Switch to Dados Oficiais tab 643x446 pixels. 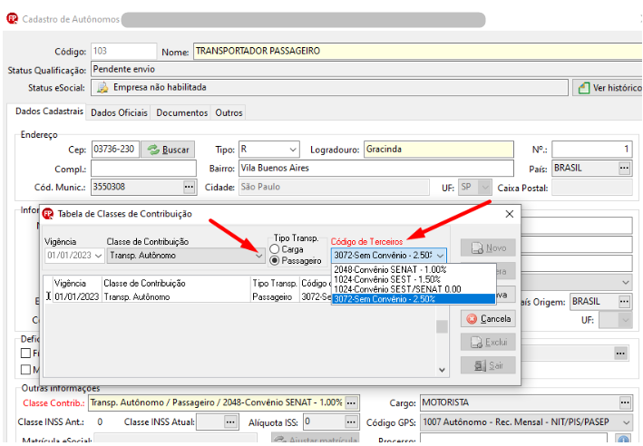click(x=119, y=112)
